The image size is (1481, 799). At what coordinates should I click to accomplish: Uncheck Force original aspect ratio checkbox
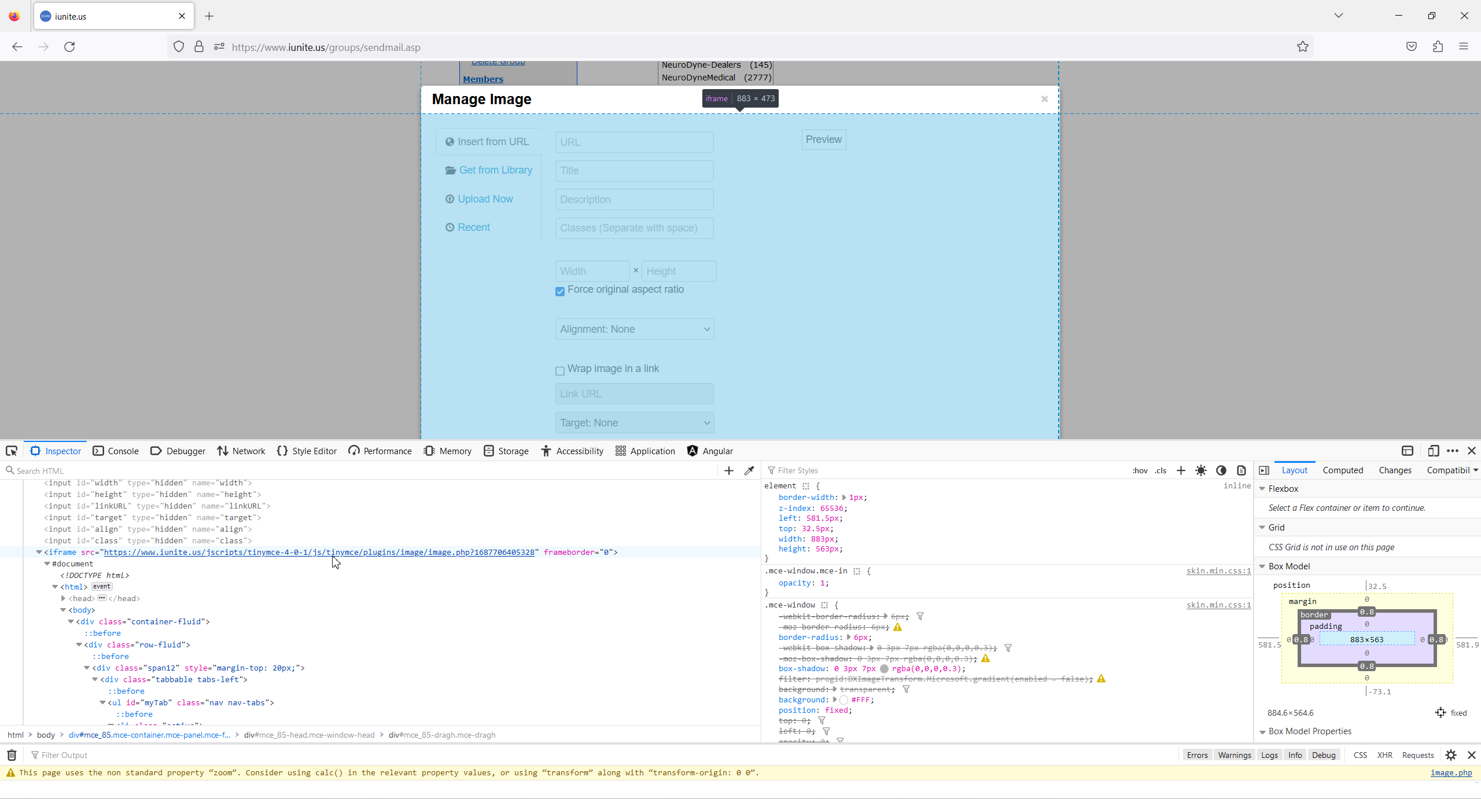560,291
